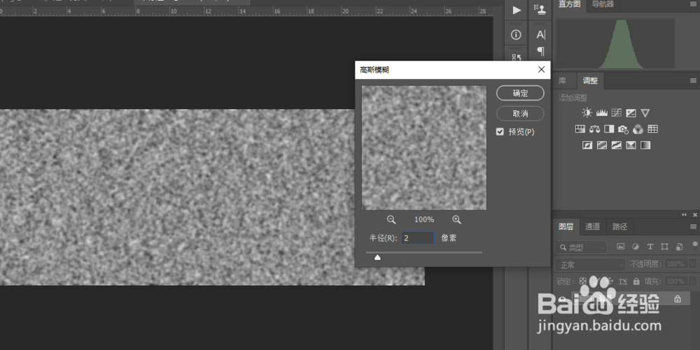Toggle lock all for layer
The image size is (700, 350).
pyautogui.click(x=636, y=282)
